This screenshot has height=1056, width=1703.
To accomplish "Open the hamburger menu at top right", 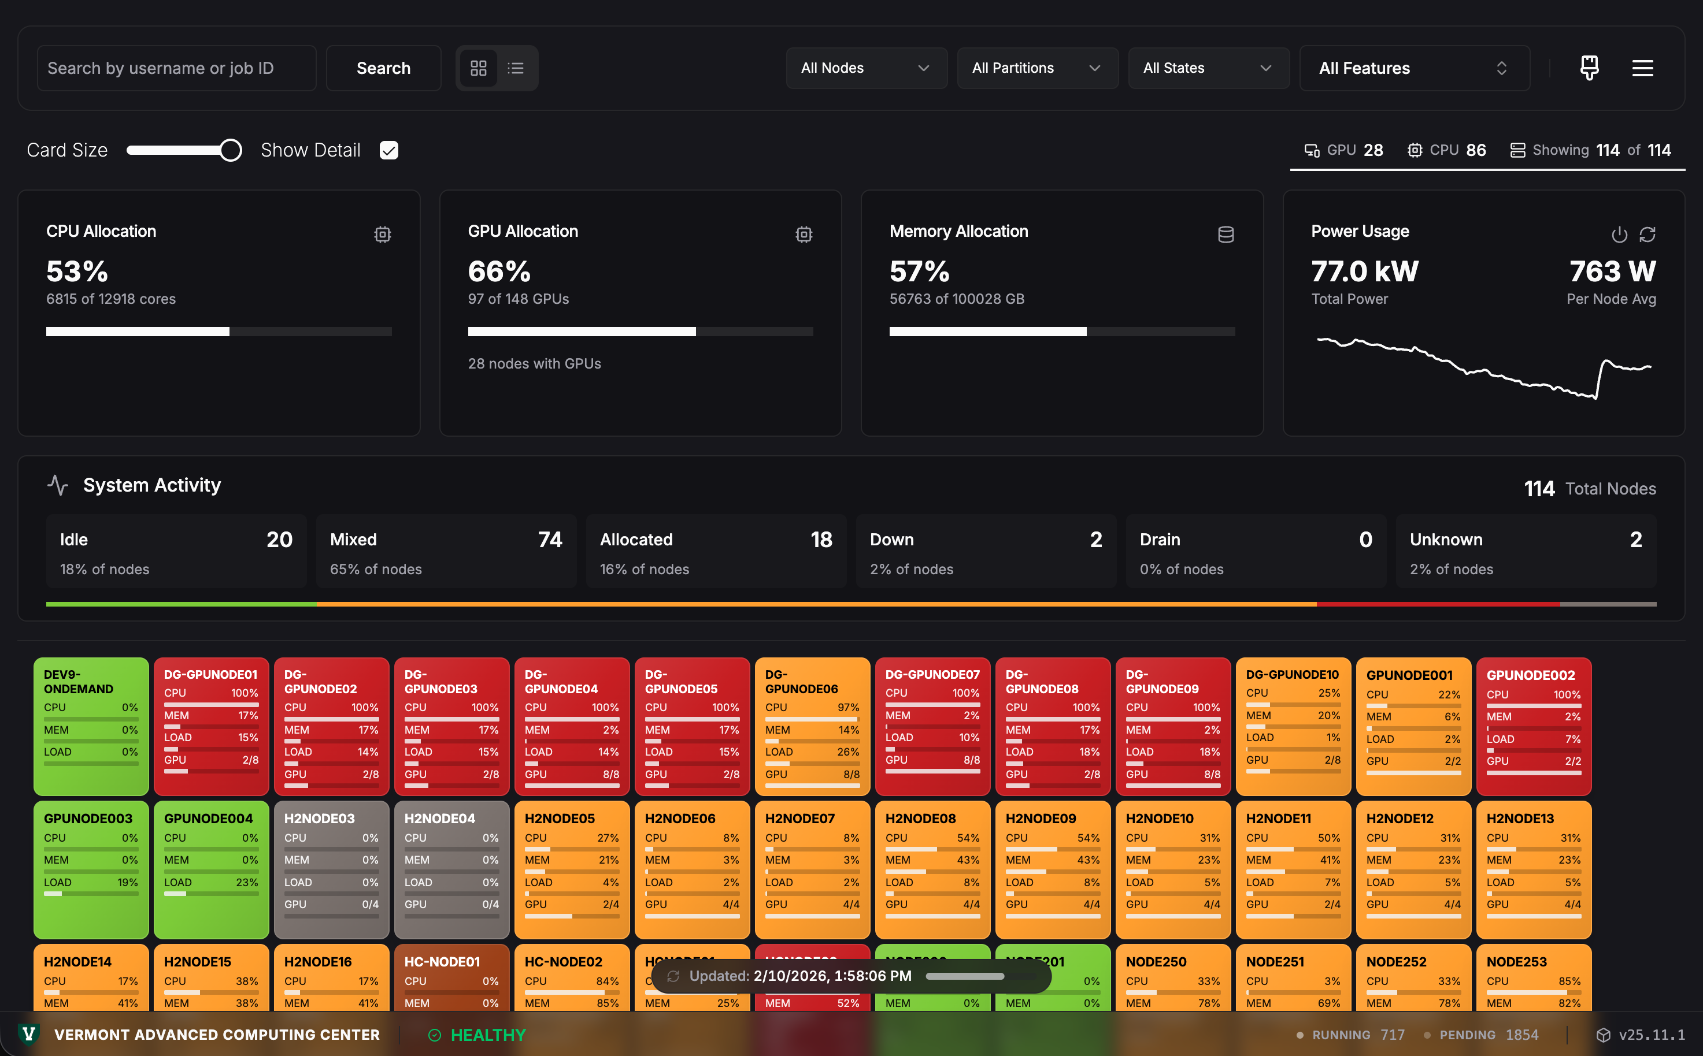I will point(1643,68).
